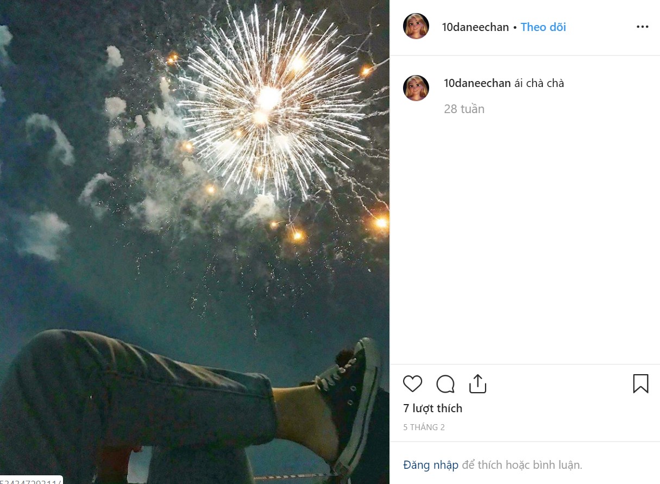Open 10daneechan profile from the header username

[x=475, y=27]
